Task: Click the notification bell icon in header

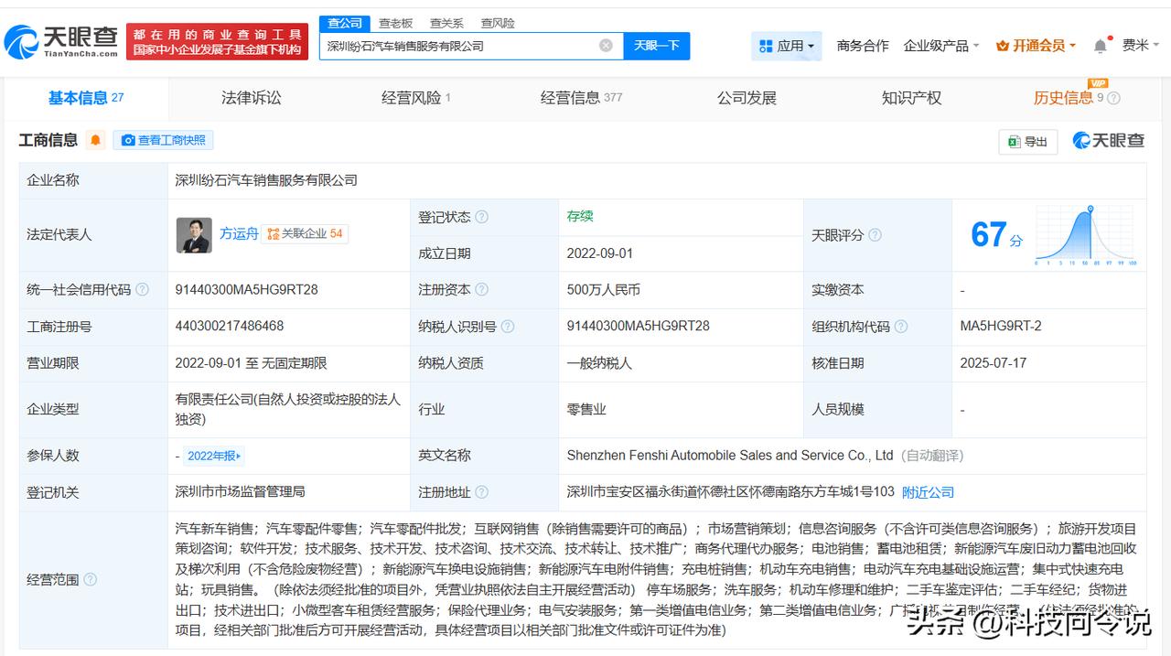Action: click(x=1101, y=46)
